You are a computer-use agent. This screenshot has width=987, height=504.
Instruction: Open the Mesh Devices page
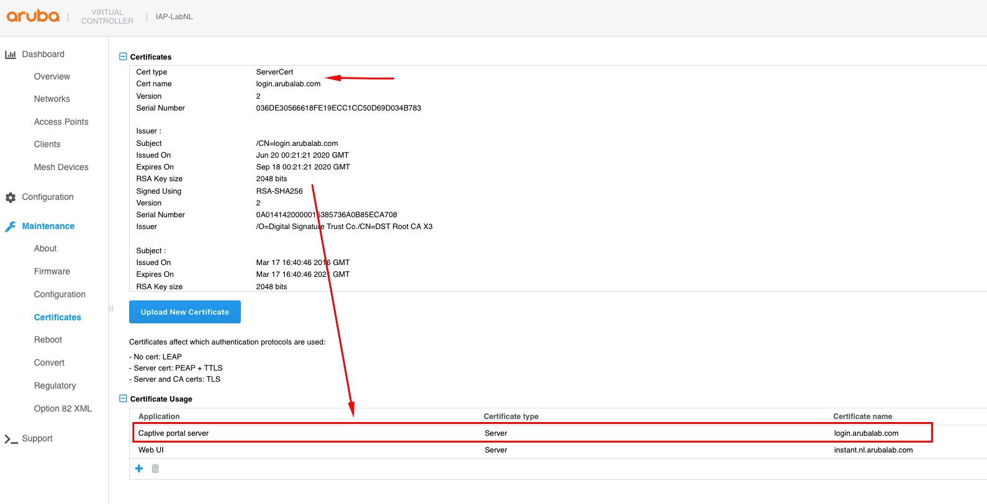tap(61, 167)
